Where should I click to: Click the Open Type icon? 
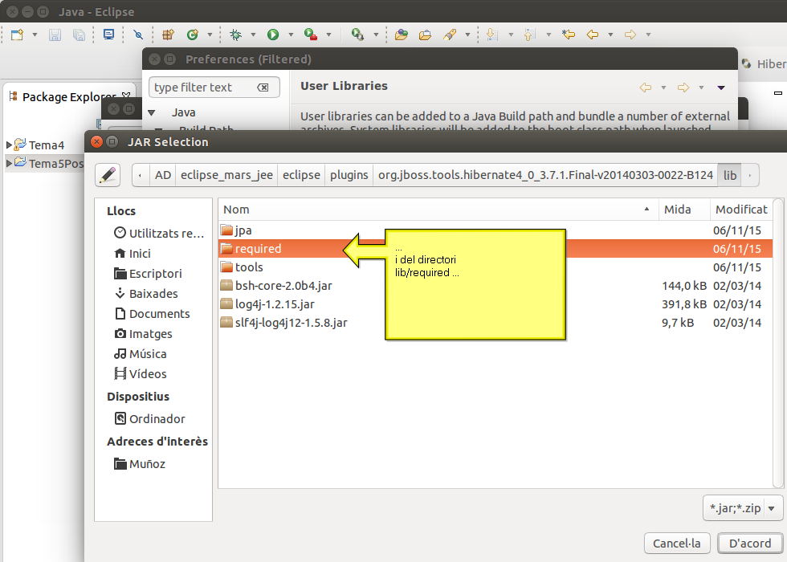[401, 35]
